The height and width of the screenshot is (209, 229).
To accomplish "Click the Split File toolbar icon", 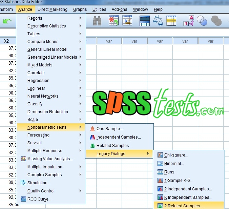I will click(x=145, y=21).
